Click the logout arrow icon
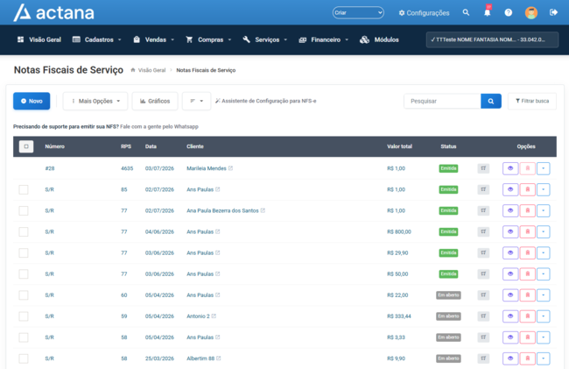This screenshot has height=369, width=569. click(553, 13)
